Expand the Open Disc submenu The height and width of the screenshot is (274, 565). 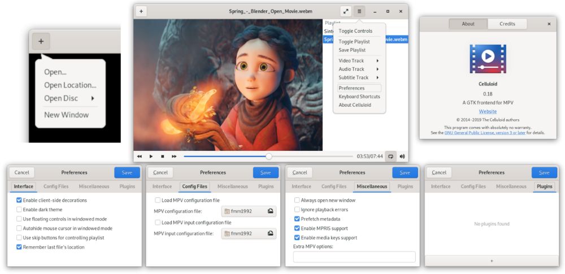[70, 98]
